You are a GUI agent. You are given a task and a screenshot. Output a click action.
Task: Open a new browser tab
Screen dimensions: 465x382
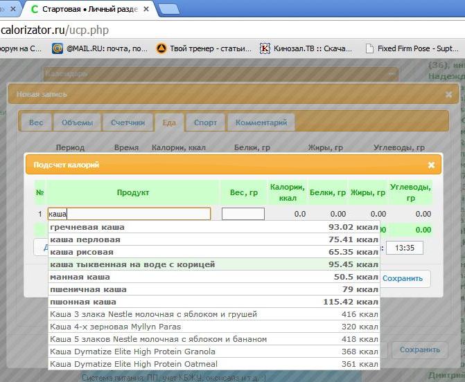[x=169, y=9]
